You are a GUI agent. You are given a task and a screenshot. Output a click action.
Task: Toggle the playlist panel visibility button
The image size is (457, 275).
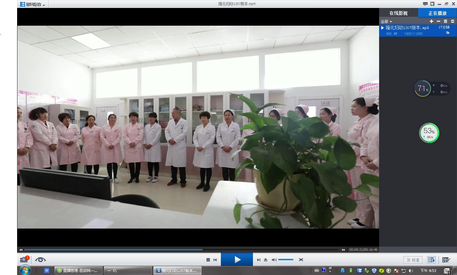[x=431, y=260]
